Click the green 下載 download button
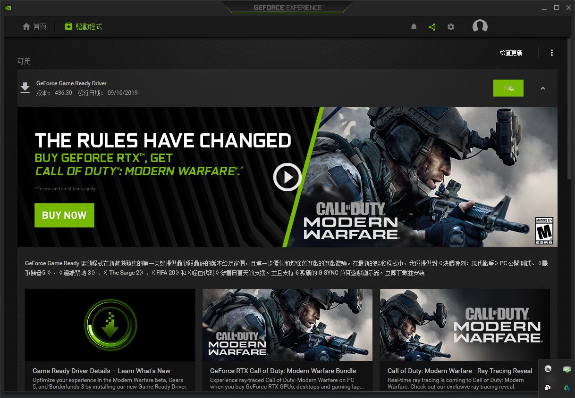 508,88
